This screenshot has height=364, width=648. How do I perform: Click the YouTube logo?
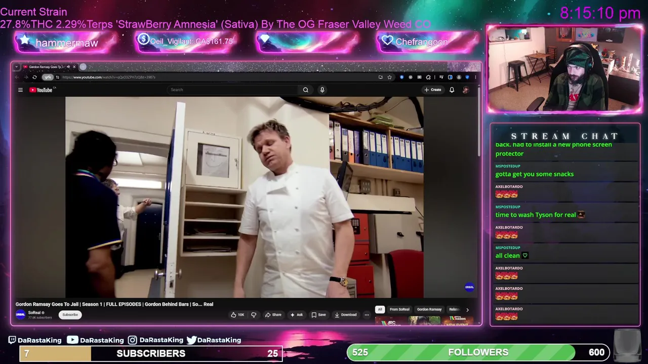(x=41, y=90)
